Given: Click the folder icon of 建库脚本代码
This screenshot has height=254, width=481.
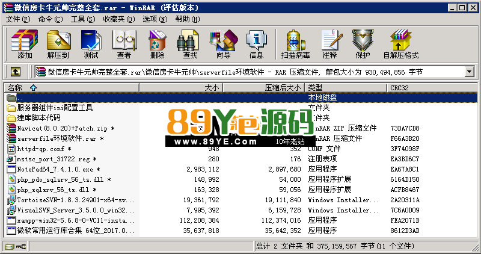Looking at the screenshot, I should tap(11, 118).
